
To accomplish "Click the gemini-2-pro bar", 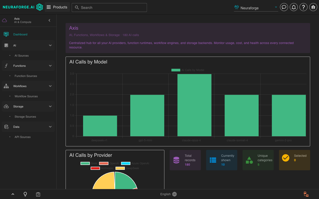I will pos(289,116).
